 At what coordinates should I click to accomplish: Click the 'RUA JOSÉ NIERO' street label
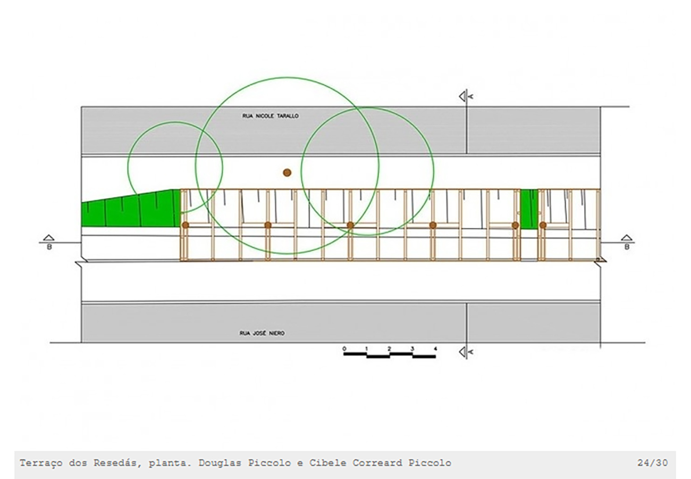click(x=262, y=333)
